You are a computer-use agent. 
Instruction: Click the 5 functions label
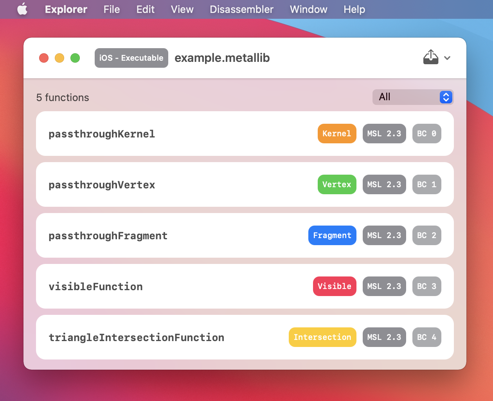63,98
